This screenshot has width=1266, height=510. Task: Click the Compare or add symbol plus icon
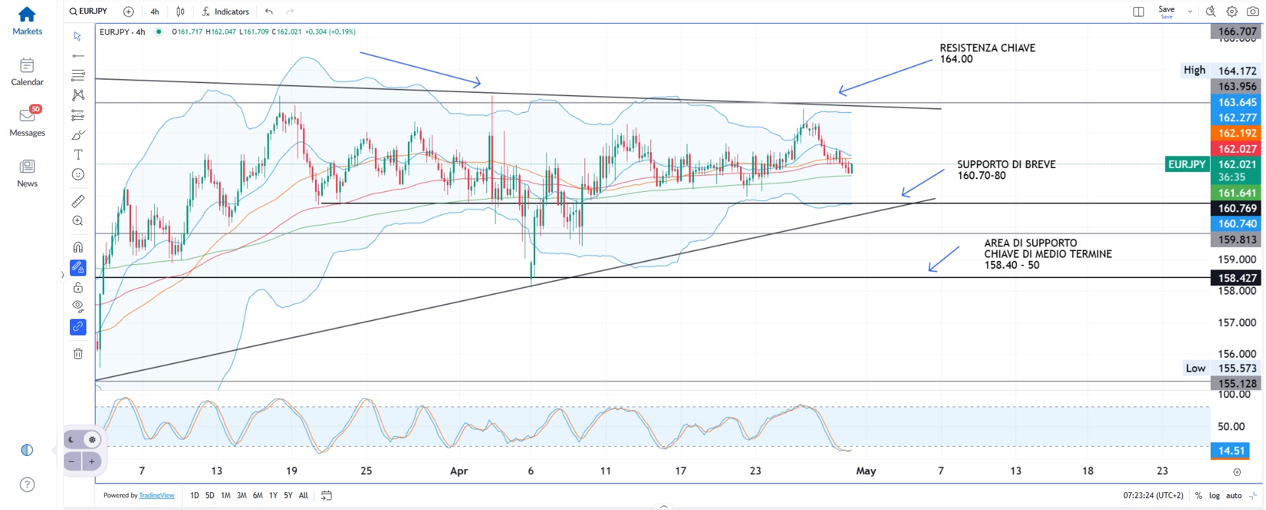pos(129,11)
